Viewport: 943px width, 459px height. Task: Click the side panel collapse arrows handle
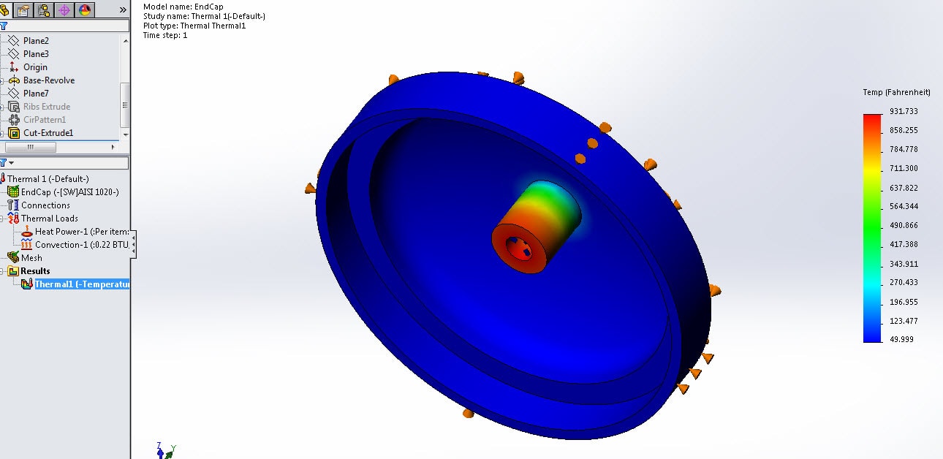click(133, 243)
